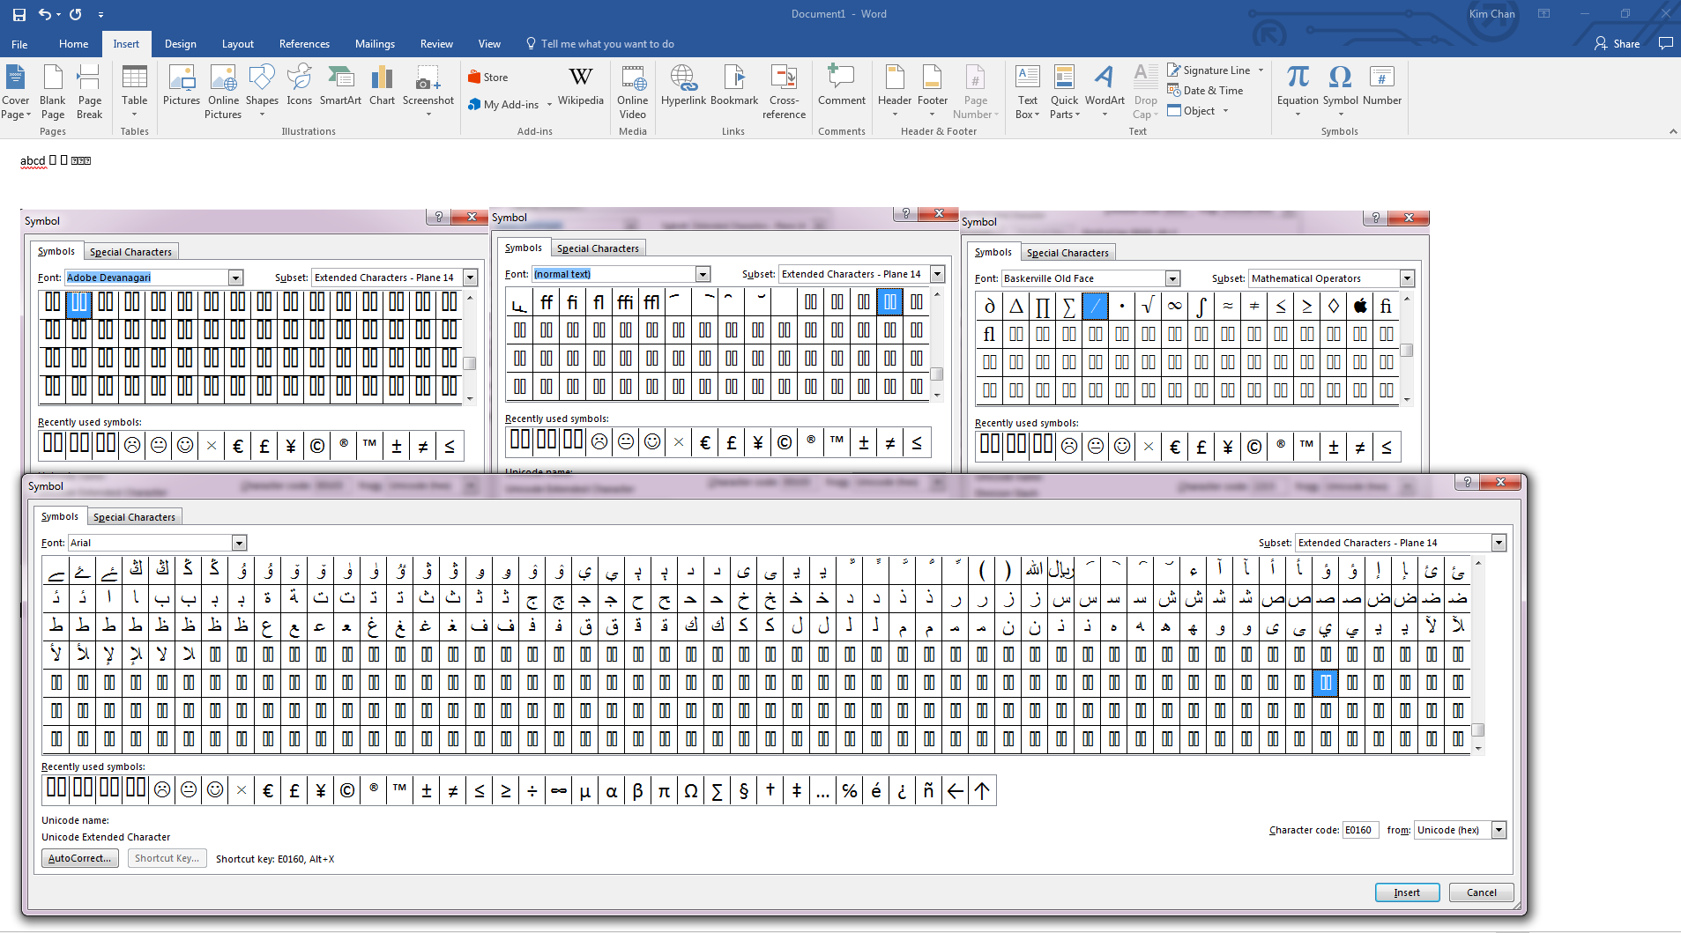This screenshot has height=933, width=1681.
Task: Open the Equation tool
Action: pos(1298,91)
